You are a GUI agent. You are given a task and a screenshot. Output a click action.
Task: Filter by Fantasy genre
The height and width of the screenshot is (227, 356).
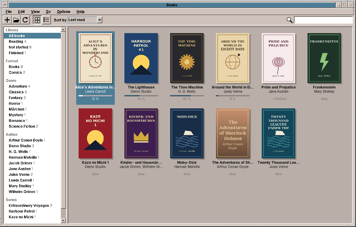pos(33,98)
